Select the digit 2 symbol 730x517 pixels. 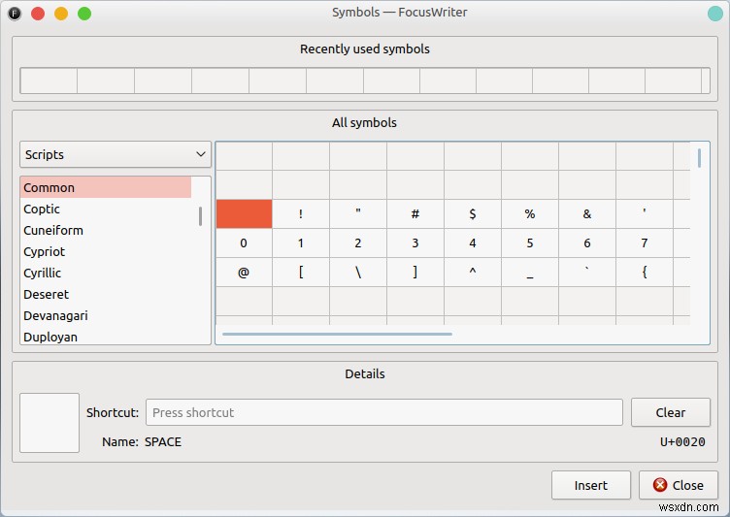tap(358, 242)
